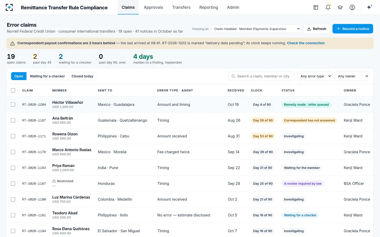
Task: Expand the Any owner filter
Action: 352,76
